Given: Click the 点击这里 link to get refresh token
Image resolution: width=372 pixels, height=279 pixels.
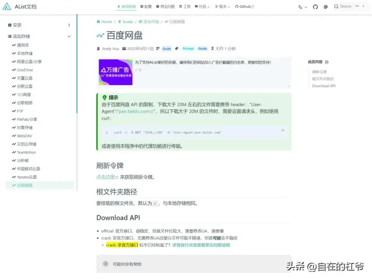Looking at the screenshot, I should [x=107, y=177].
